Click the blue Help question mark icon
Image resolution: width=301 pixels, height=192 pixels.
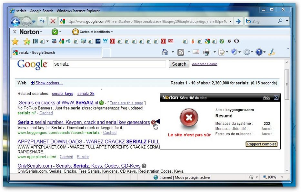click(259, 52)
